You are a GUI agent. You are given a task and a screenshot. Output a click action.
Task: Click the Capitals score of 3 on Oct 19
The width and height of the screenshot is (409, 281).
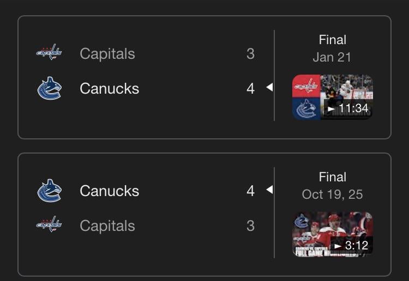click(250, 226)
